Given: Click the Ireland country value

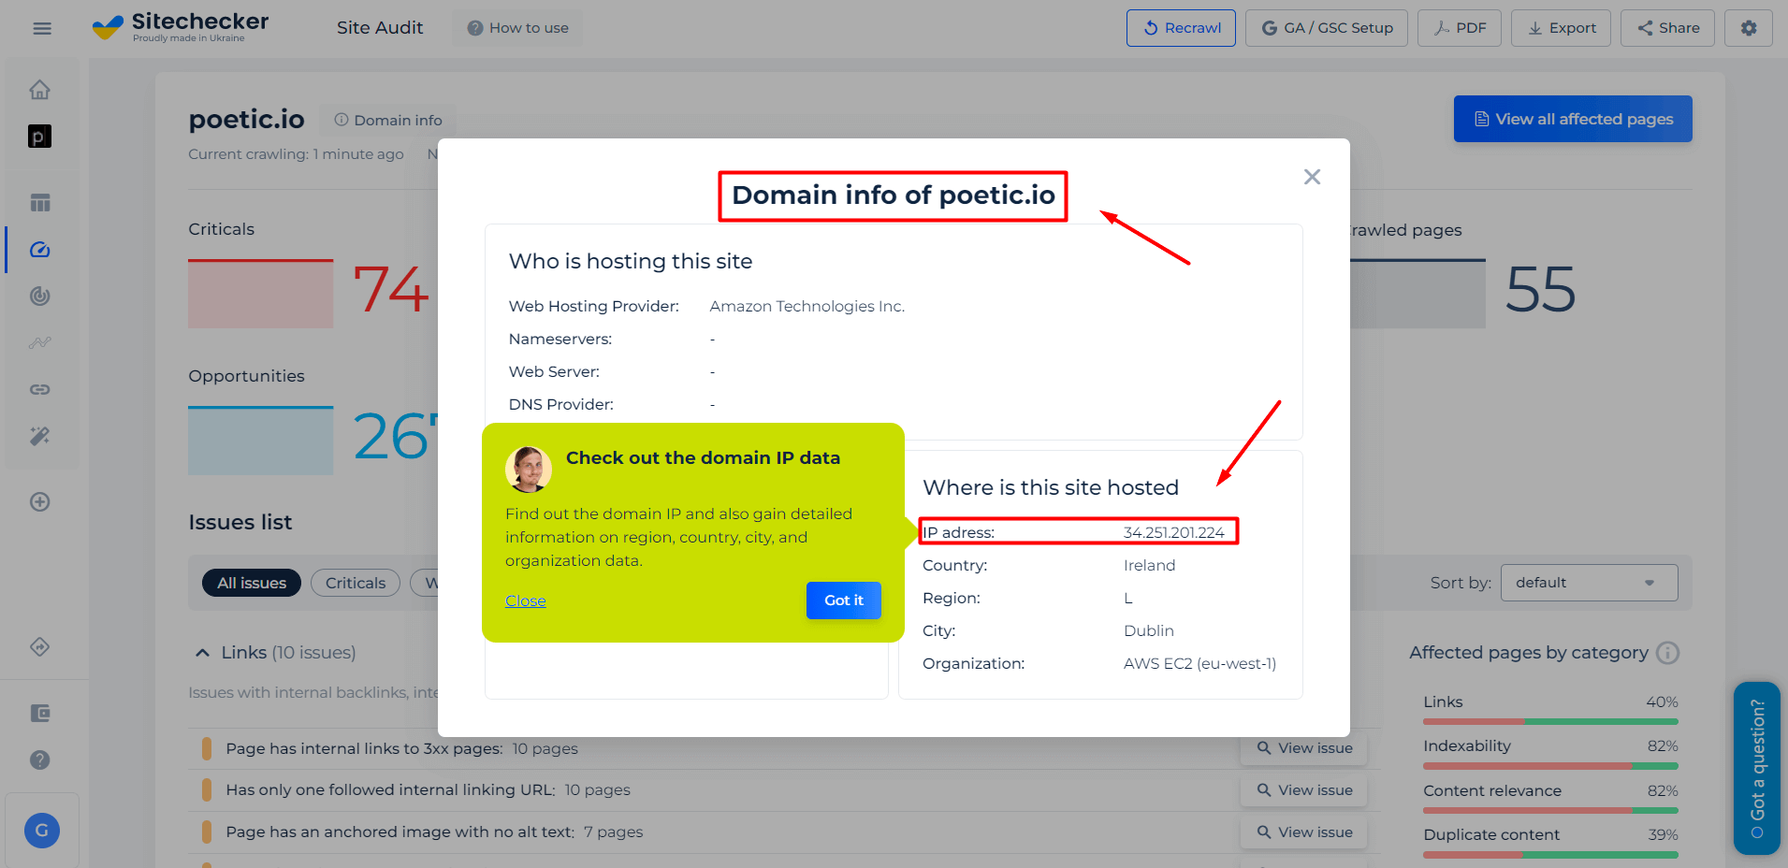Looking at the screenshot, I should click(1149, 565).
